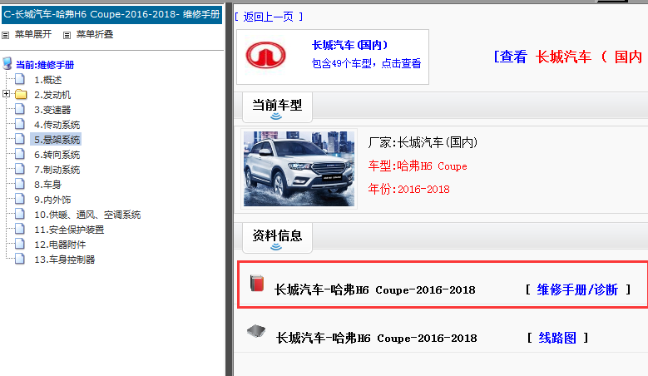Click the 年份:2016-2018 text
This screenshot has height=376, width=648.
tap(408, 189)
